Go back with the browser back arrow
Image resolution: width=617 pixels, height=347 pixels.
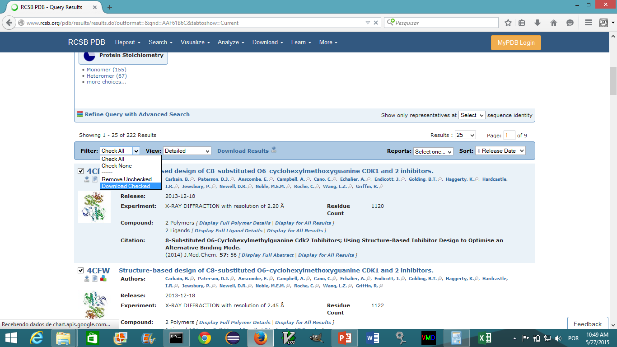coord(9,23)
